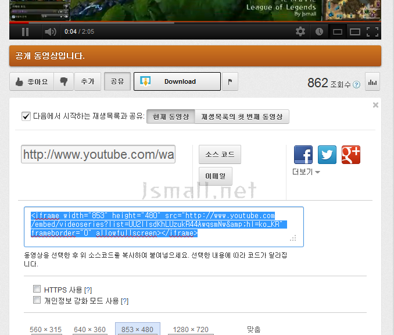This screenshot has height=335, width=394.
Task: Enable HTTPS 사용 checkbox
Action: point(37,288)
